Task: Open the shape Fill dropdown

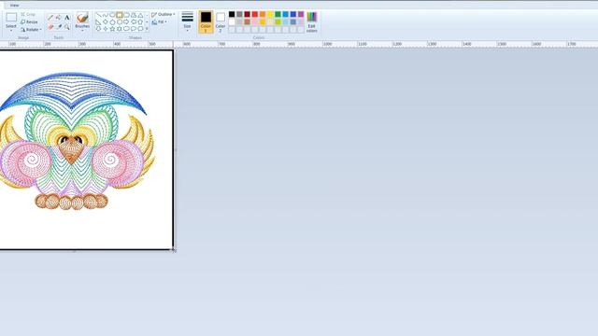Action: (x=160, y=22)
